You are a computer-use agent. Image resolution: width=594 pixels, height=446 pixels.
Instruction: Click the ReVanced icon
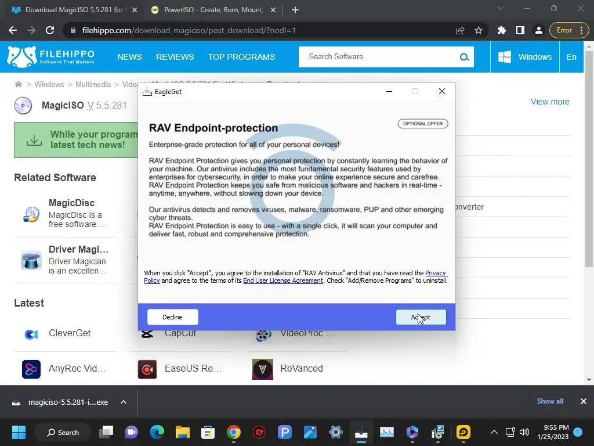(x=263, y=369)
